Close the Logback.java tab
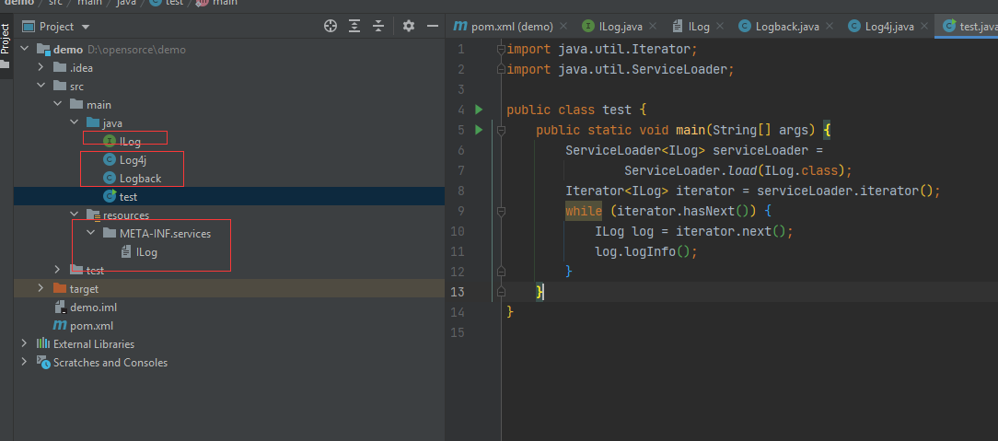Viewport: 998px width, 441px height. click(830, 26)
